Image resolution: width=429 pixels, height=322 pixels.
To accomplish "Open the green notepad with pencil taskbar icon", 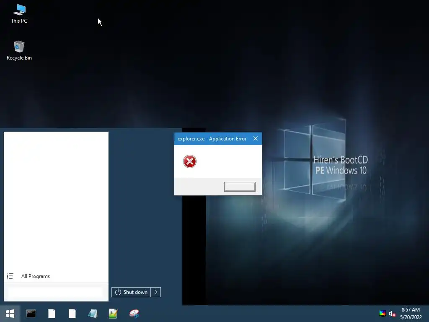I will click(x=113, y=314).
